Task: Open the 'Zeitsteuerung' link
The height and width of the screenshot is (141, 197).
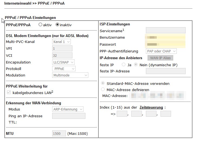Action: point(151,108)
